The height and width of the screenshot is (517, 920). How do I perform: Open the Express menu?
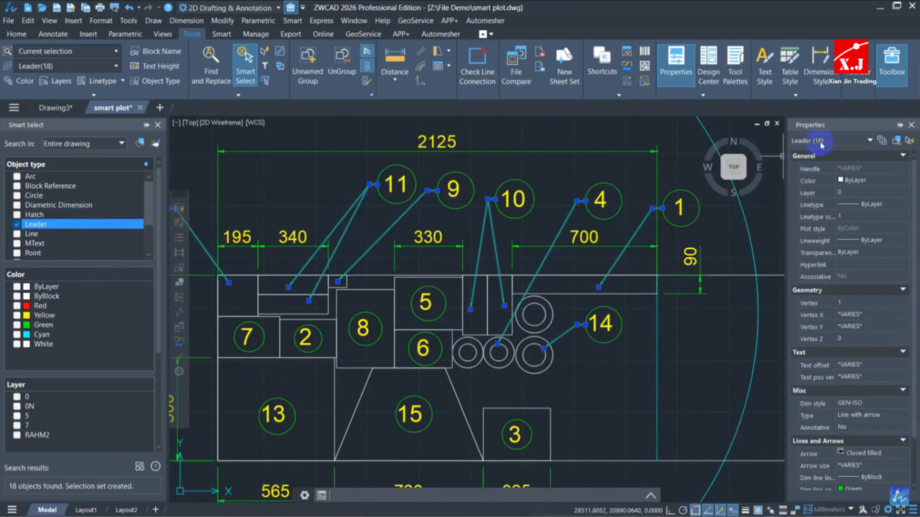click(321, 21)
